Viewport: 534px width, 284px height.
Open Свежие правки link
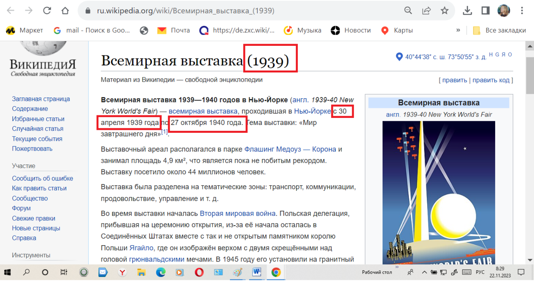point(33,218)
